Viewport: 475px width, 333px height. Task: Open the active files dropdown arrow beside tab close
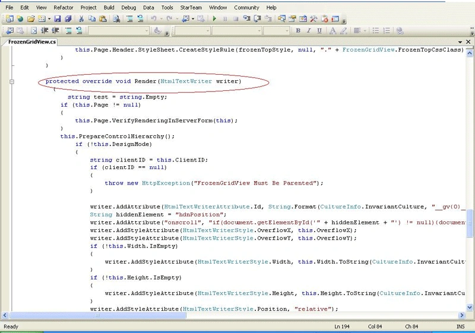[x=460, y=42]
